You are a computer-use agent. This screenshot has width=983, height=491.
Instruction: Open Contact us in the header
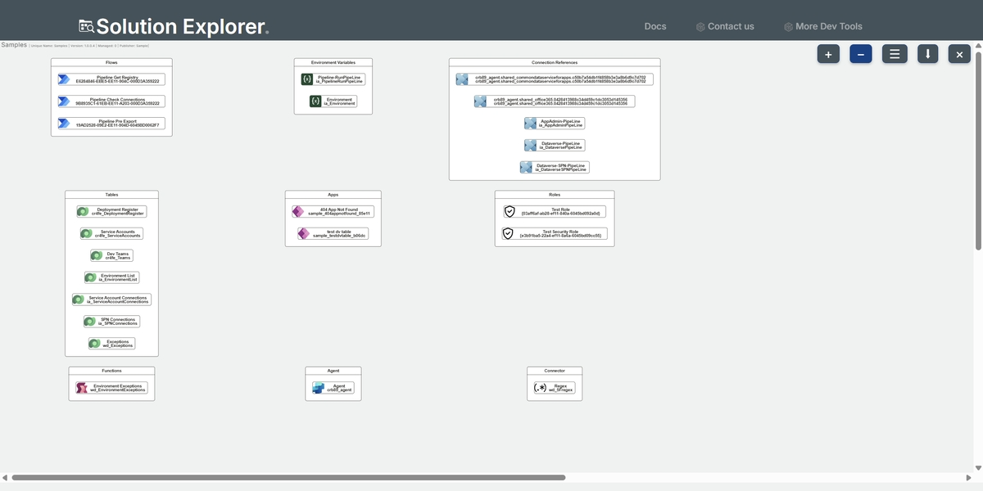click(725, 26)
